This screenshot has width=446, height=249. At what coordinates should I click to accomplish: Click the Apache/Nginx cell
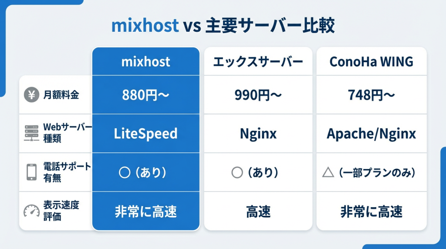(x=371, y=133)
